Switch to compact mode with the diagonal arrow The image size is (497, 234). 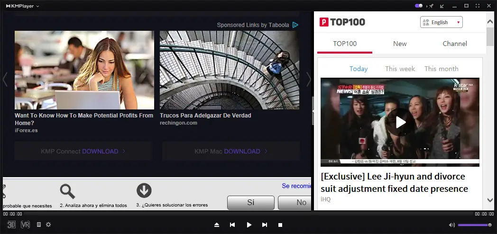click(442, 6)
